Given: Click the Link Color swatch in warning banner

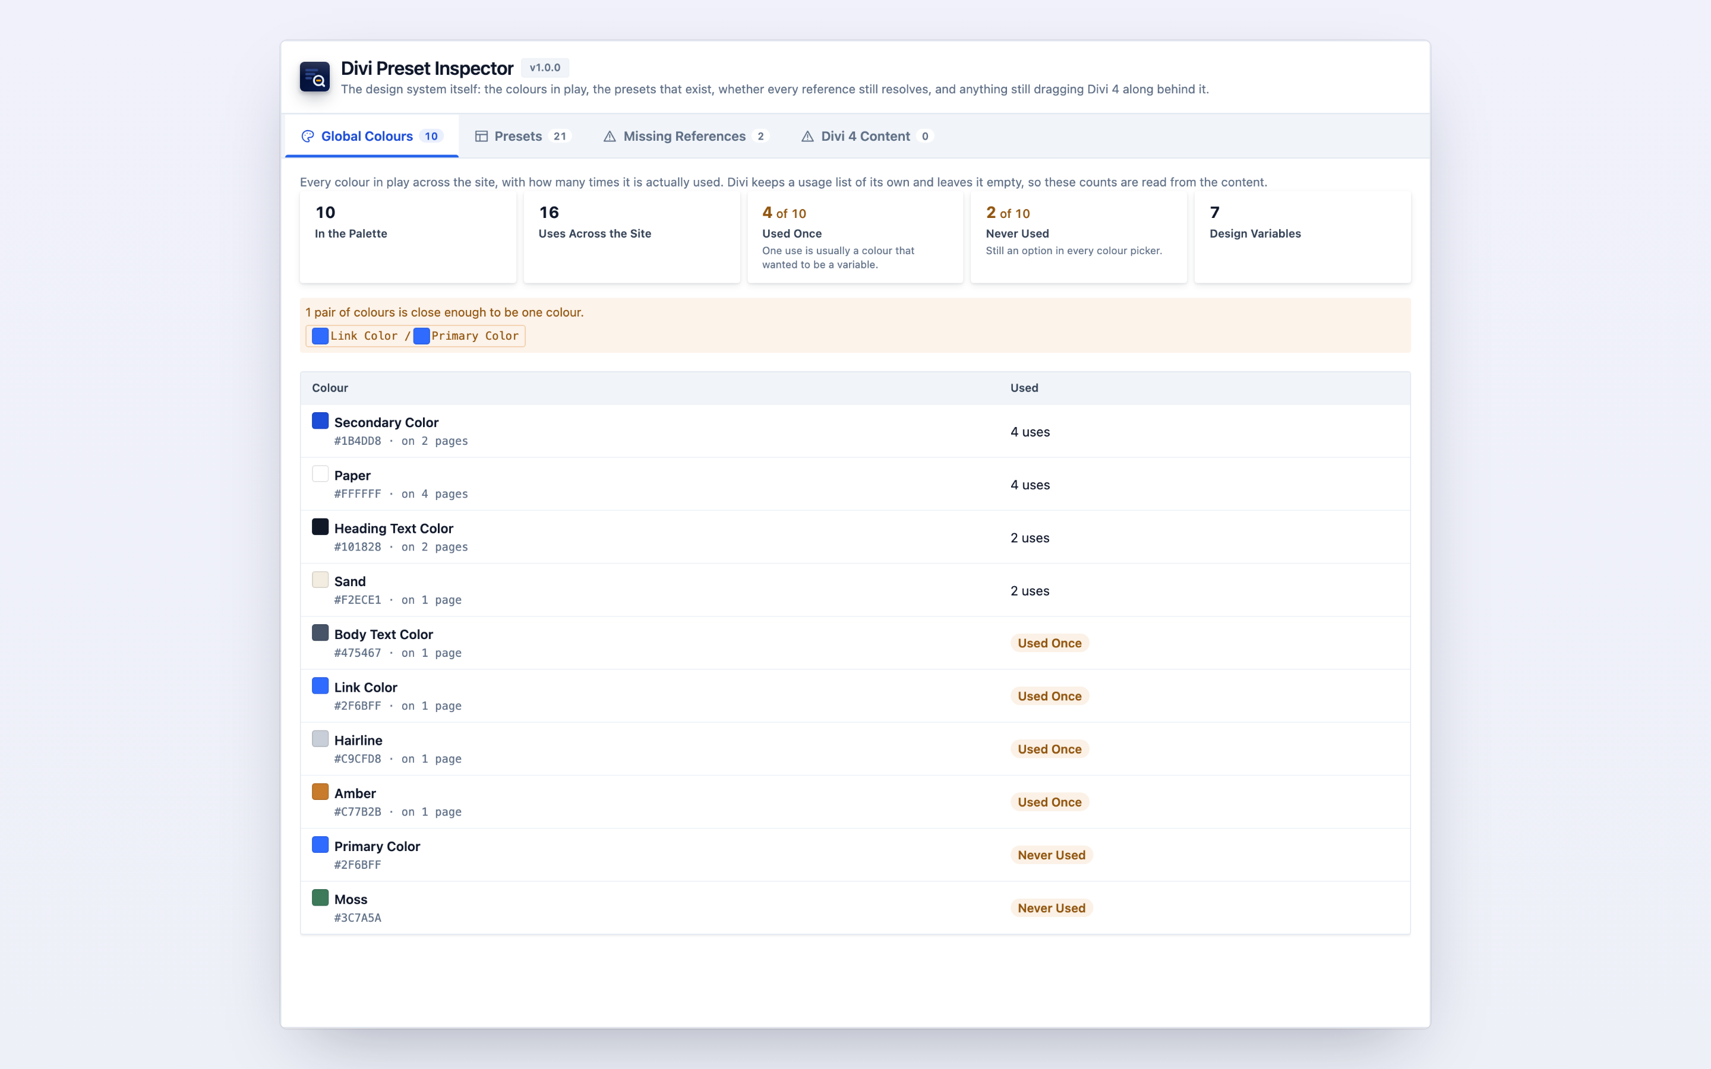Looking at the screenshot, I should point(320,336).
